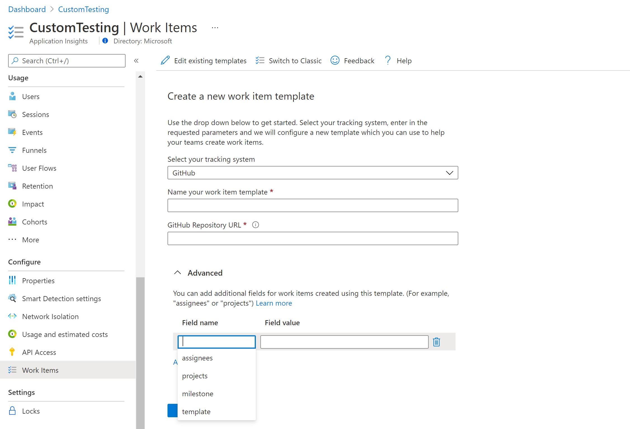
Task: Select the milestone dropdown option
Action: [197, 393]
